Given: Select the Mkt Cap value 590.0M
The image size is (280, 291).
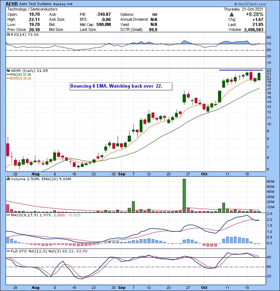Looking at the screenshot, I should click(x=104, y=25).
